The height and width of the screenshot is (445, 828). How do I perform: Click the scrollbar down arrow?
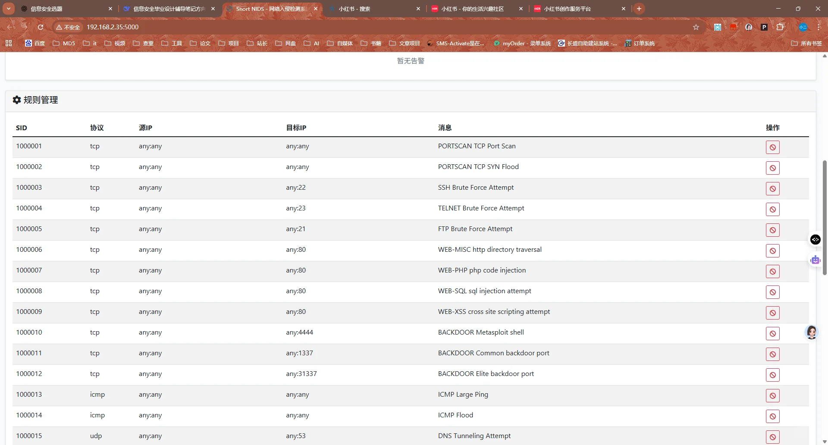(x=825, y=442)
